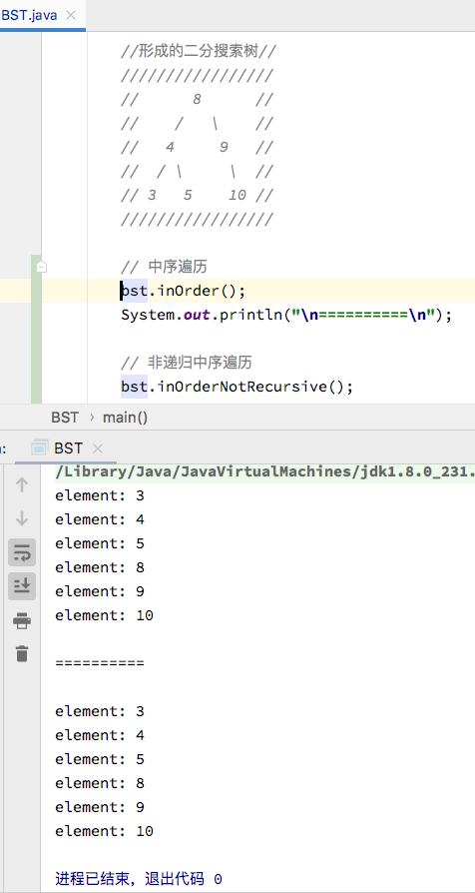Click the JDK path line in console
Screen dimensions: 475x893
(x=265, y=471)
